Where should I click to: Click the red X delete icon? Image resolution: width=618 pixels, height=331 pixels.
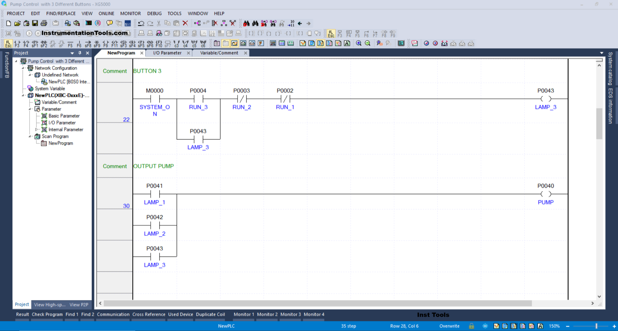pyautogui.click(x=185, y=23)
